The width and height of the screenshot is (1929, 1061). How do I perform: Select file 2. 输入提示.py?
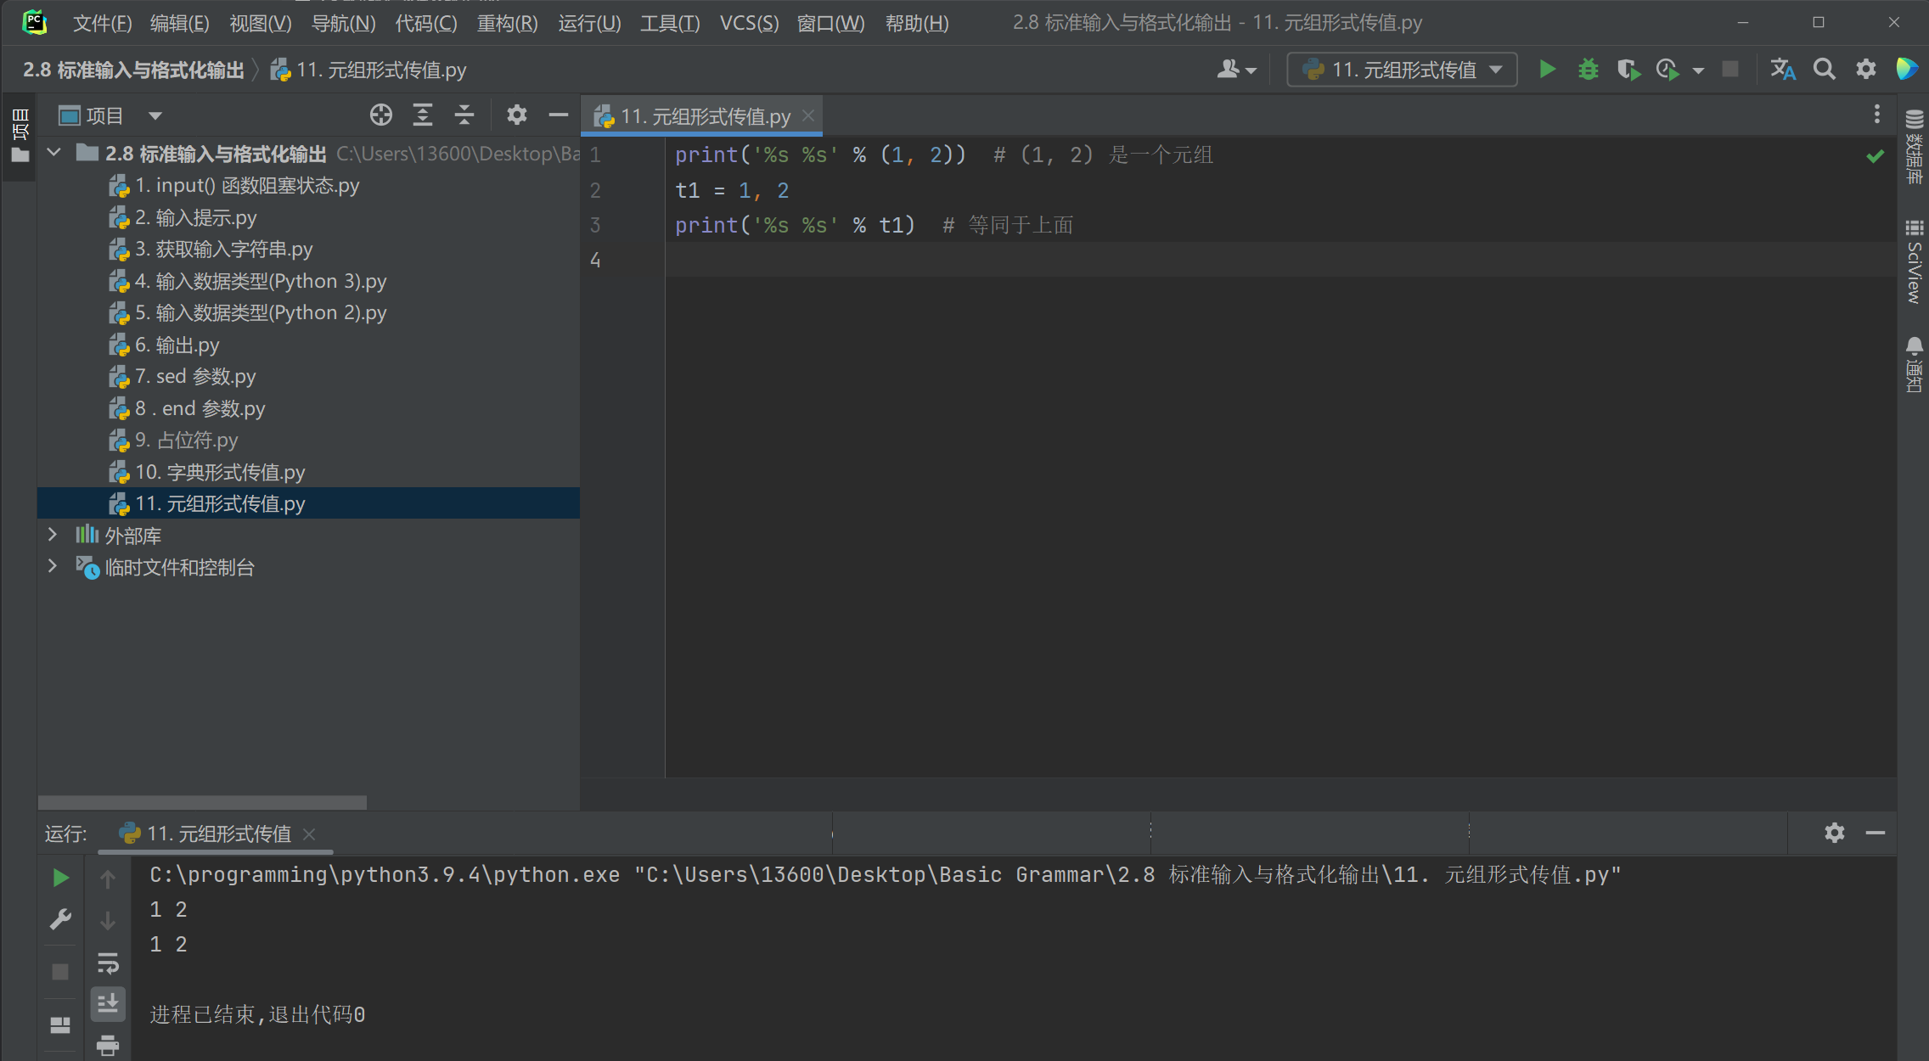coord(182,217)
